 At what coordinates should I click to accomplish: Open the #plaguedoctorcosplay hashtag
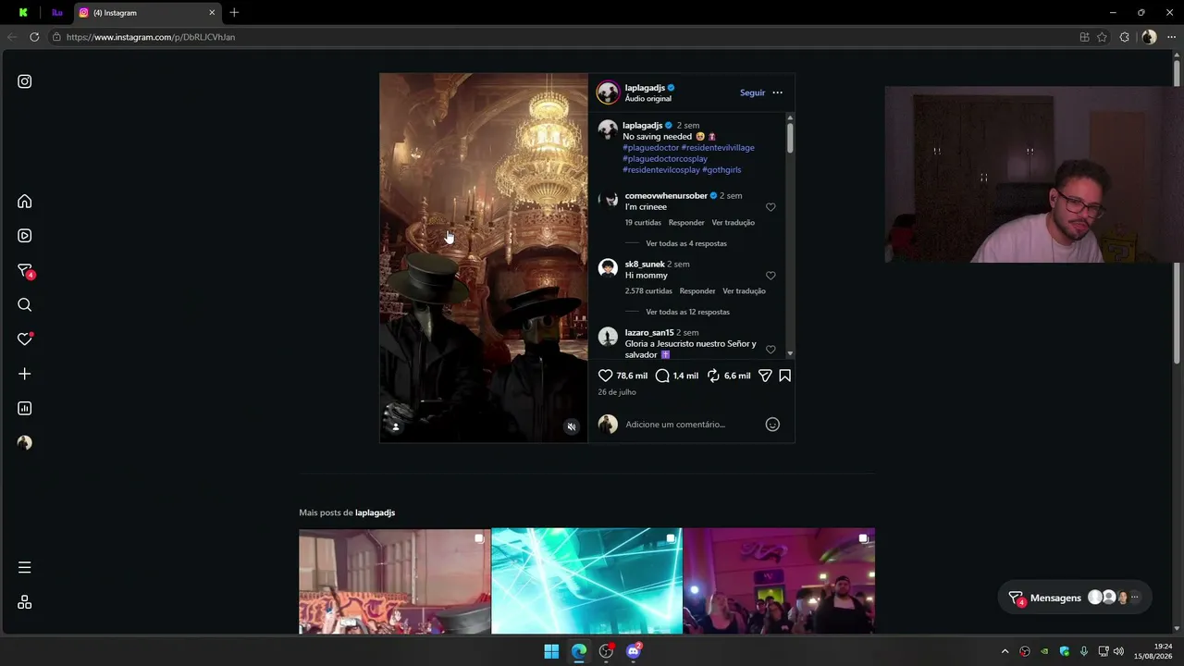665,159
